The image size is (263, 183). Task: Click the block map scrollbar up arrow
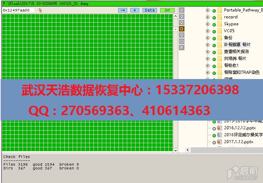tap(175, 16)
